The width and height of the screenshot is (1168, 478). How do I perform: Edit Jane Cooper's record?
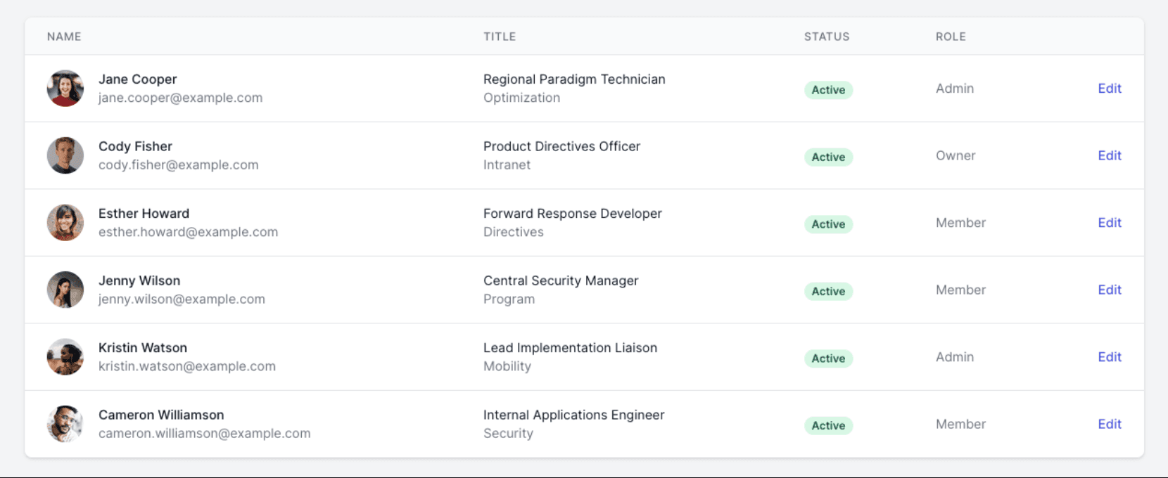[1109, 89]
